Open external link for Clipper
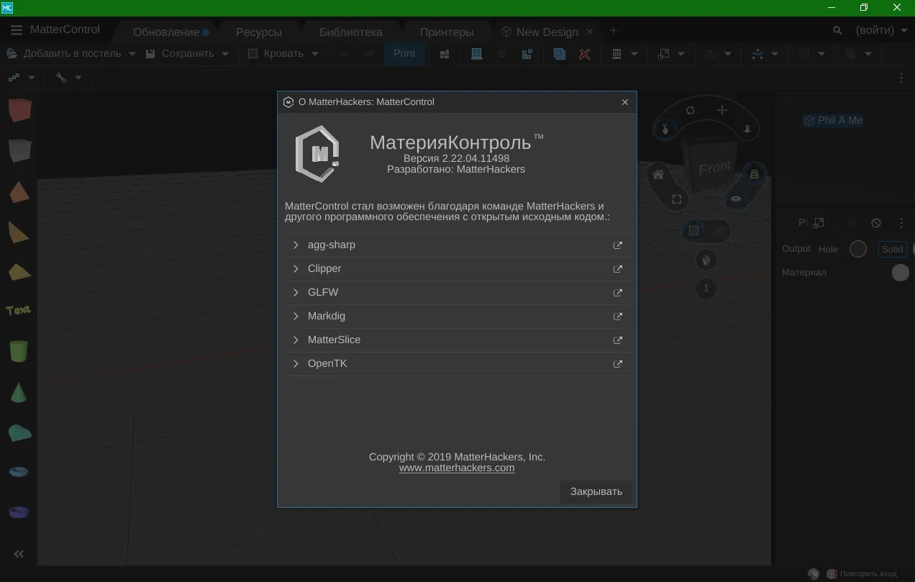 617,269
